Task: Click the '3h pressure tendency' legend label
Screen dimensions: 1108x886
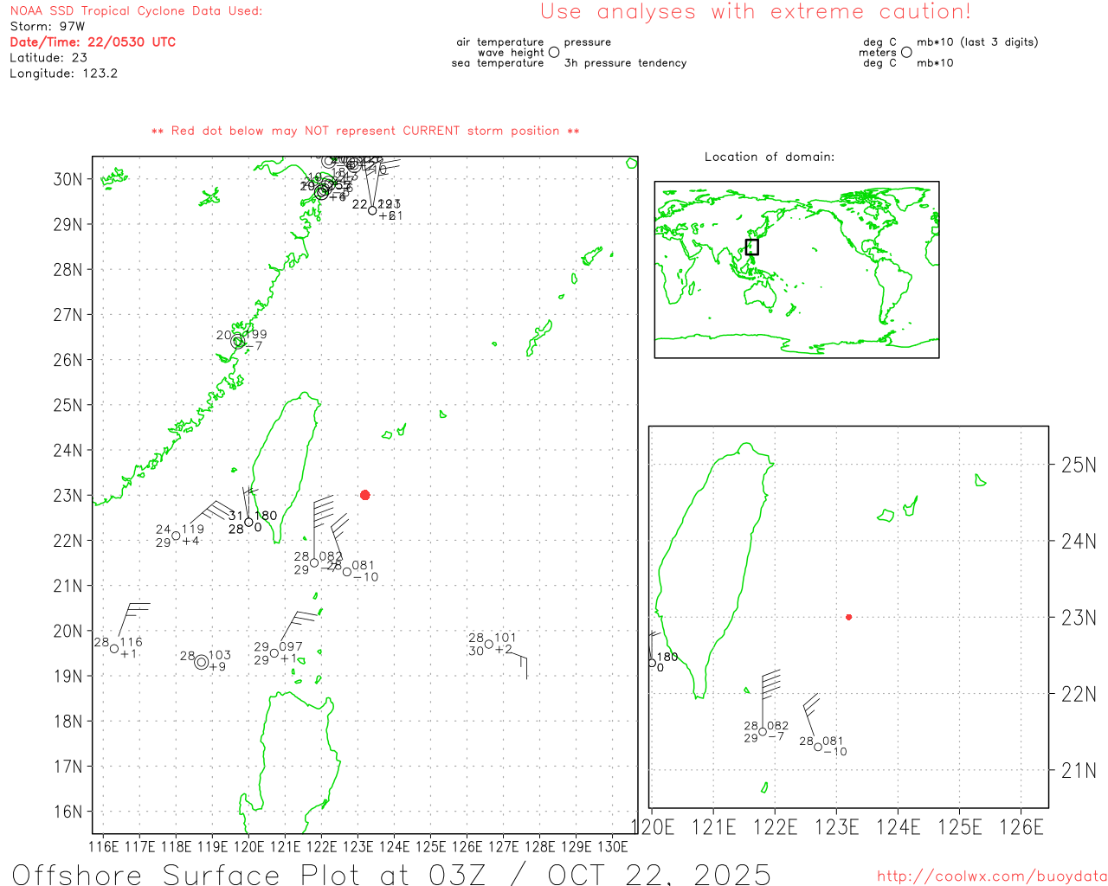Action: click(x=625, y=63)
